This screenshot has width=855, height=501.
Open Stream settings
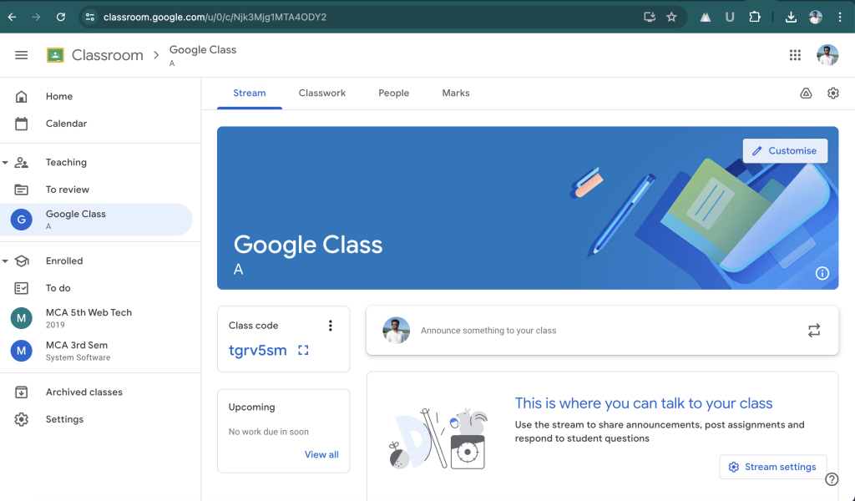772,467
